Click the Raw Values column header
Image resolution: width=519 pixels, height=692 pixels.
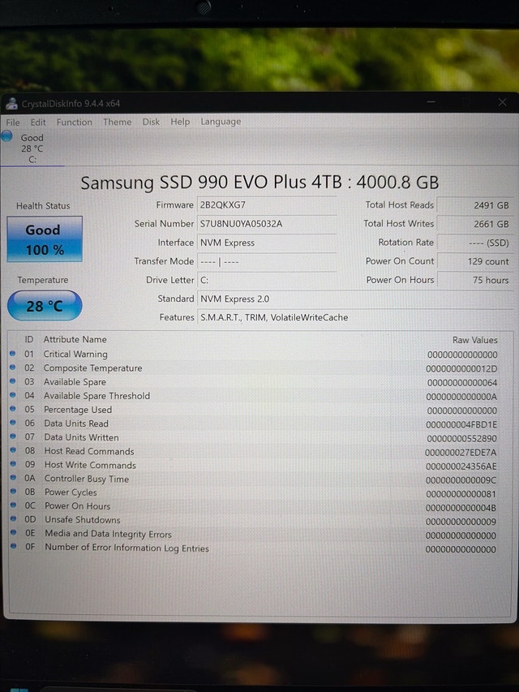(475, 340)
